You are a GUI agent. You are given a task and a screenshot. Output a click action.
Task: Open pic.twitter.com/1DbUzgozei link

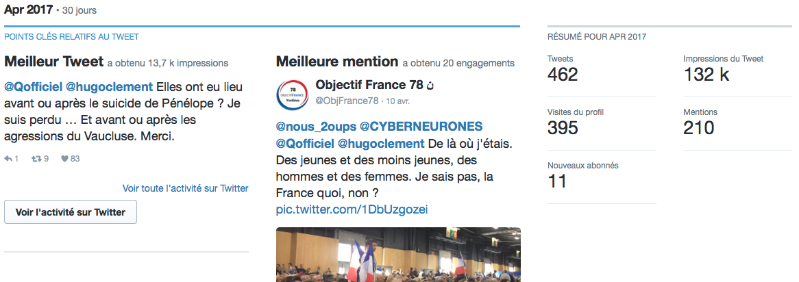tap(352, 209)
